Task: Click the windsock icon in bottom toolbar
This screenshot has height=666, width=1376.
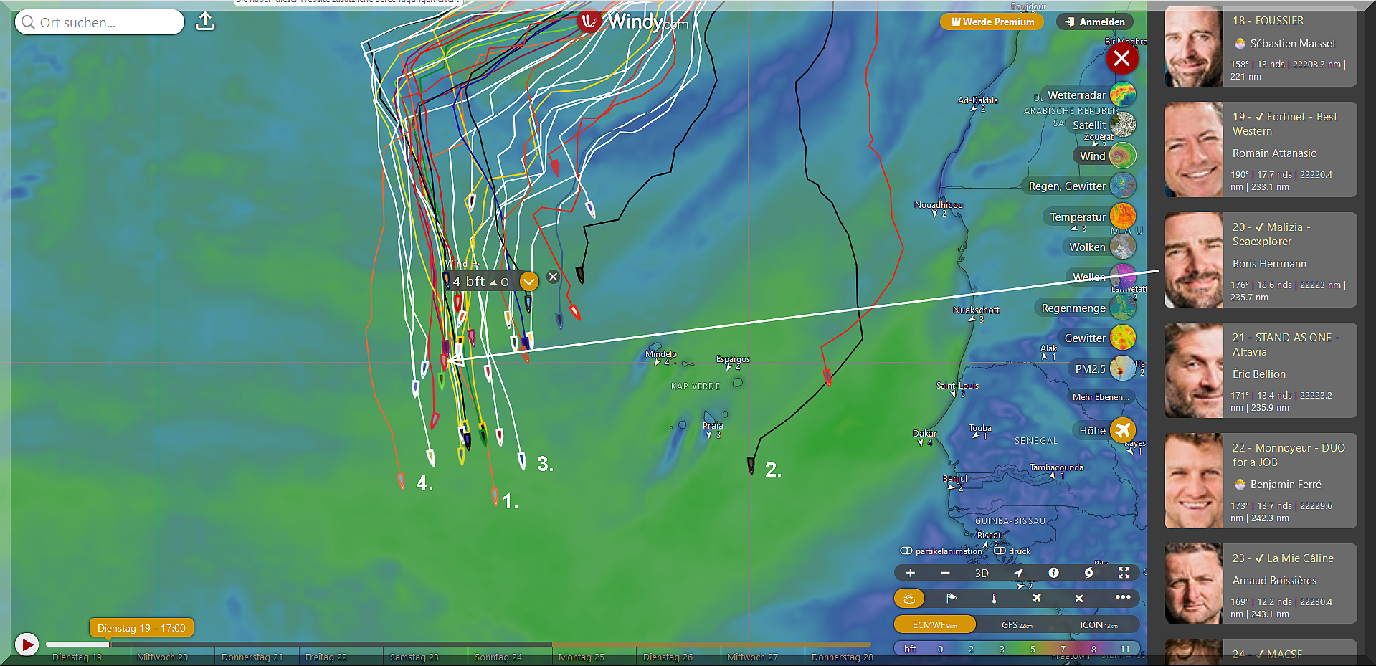Action: [x=952, y=598]
